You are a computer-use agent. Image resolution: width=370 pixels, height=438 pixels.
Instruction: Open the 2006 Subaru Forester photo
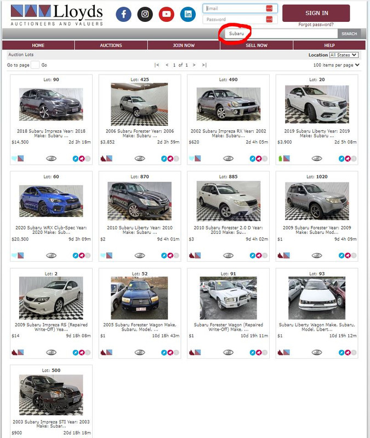tap(139, 104)
